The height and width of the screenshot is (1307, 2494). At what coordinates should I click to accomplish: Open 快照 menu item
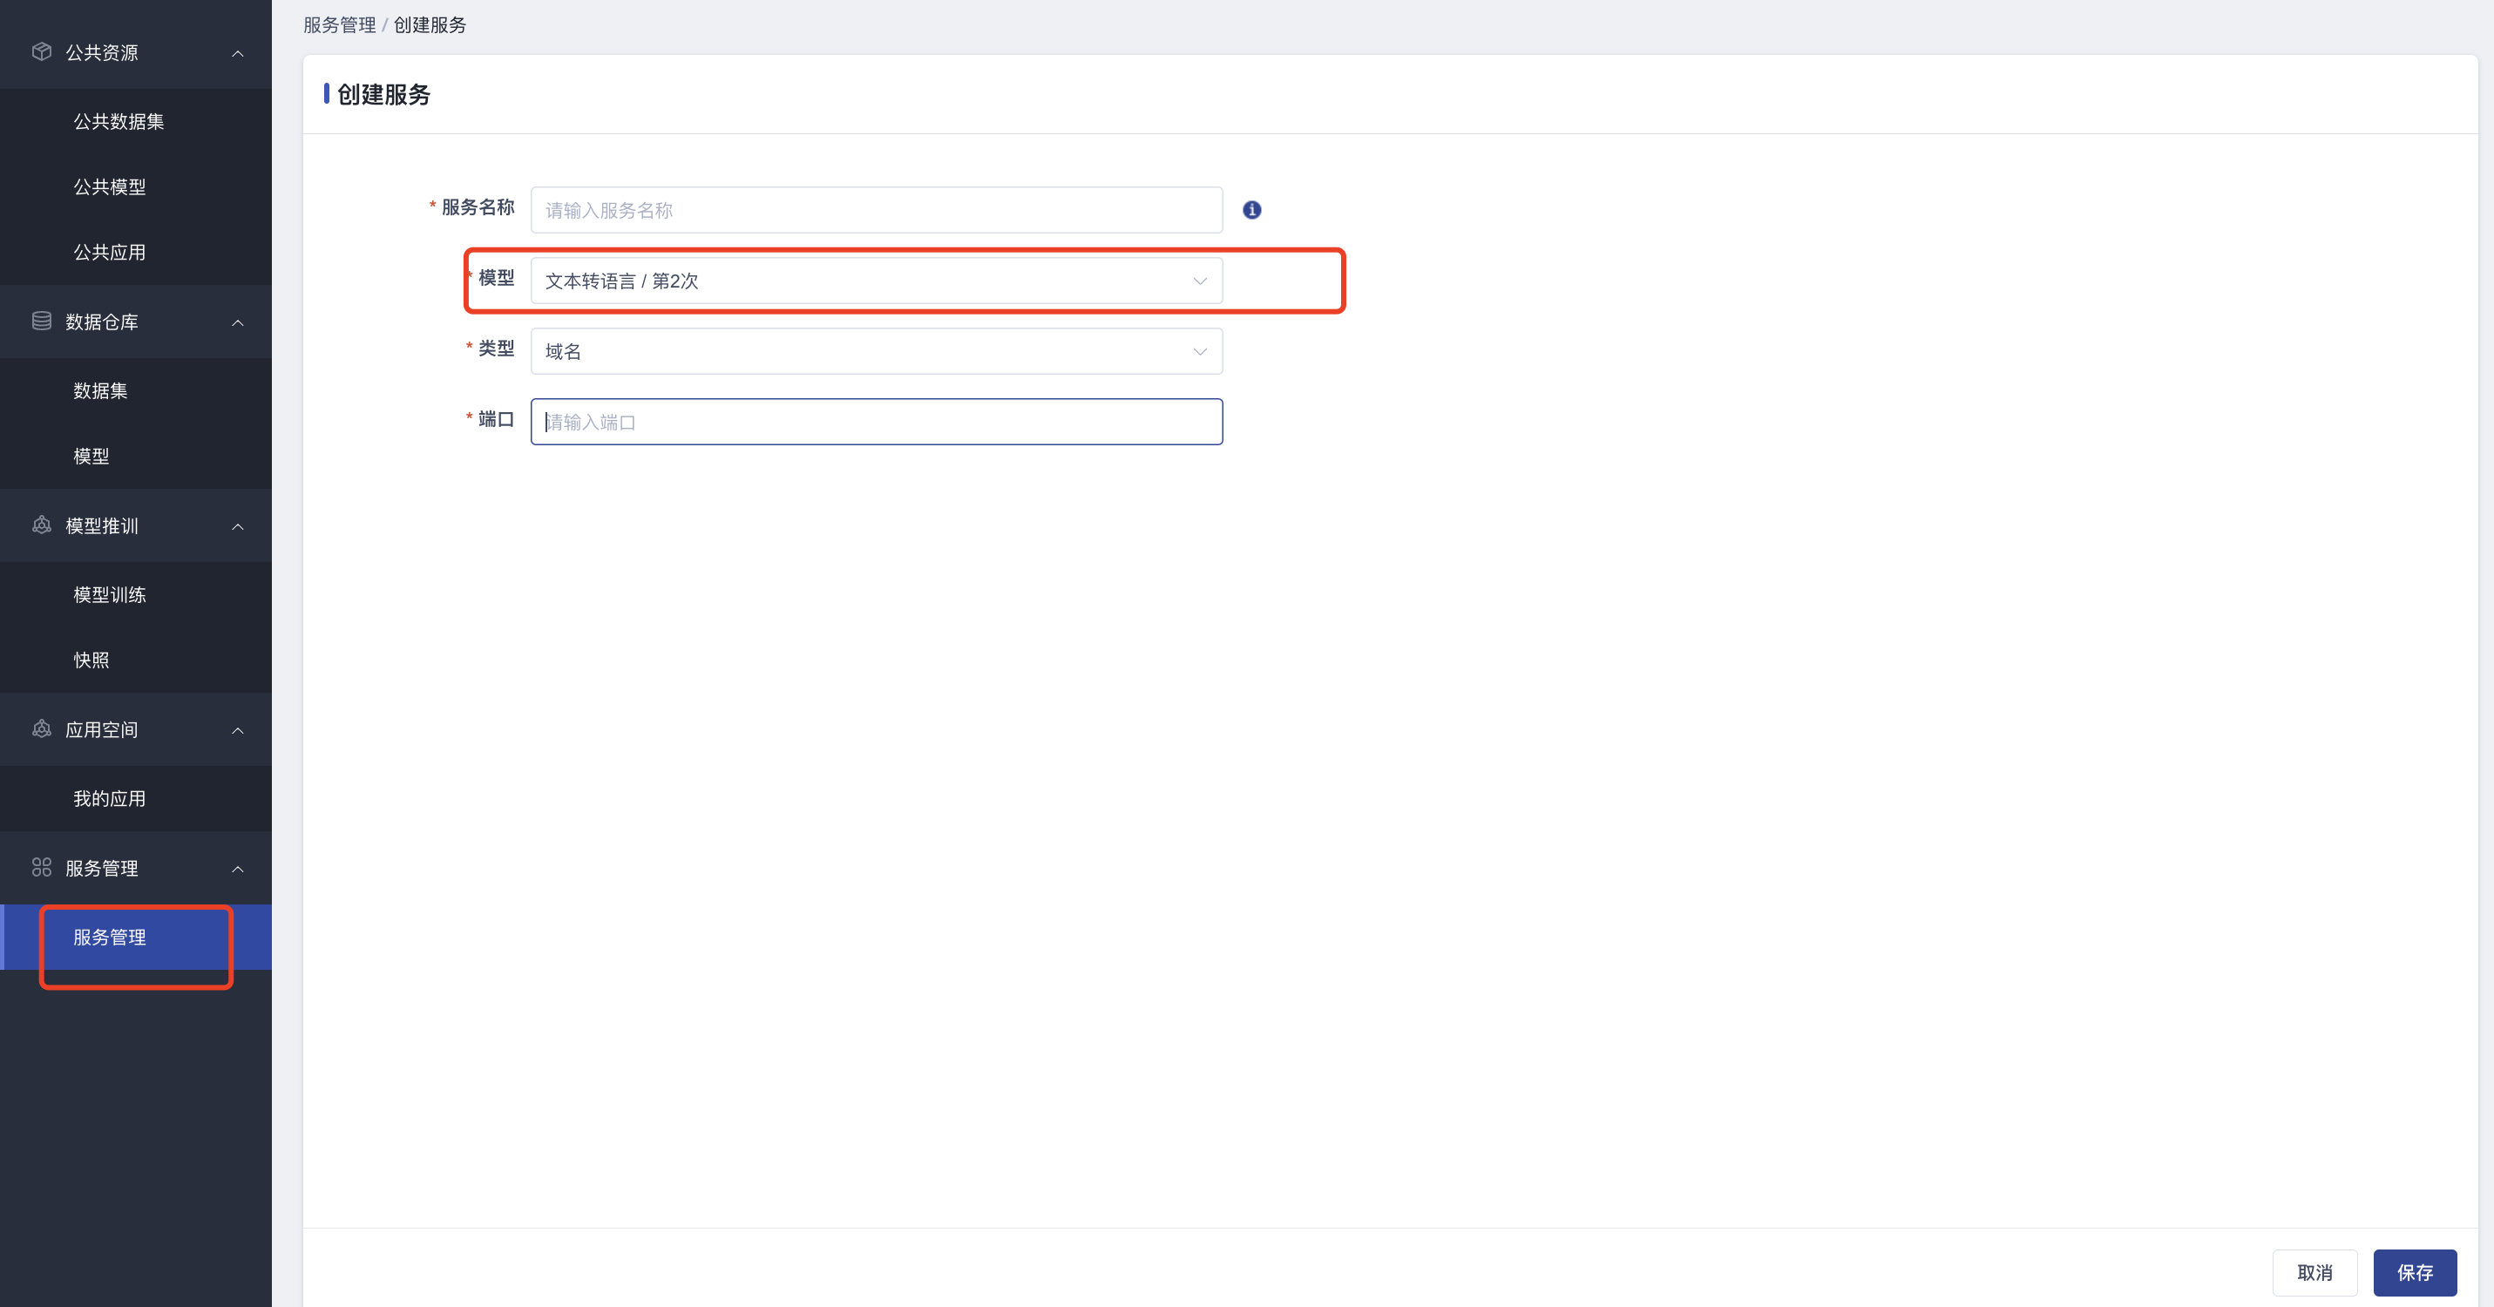(x=91, y=660)
